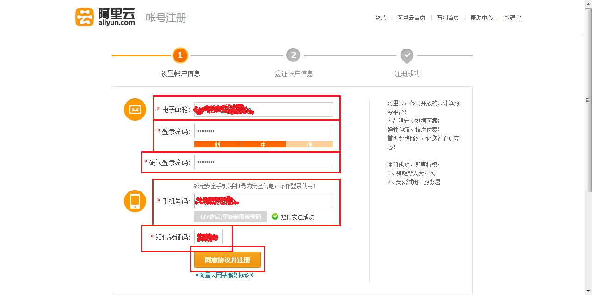Click the envelope email icon

[134, 110]
